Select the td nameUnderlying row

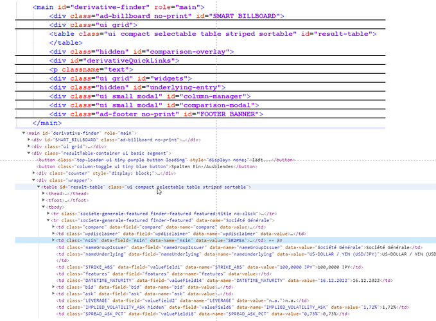tap(246, 254)
